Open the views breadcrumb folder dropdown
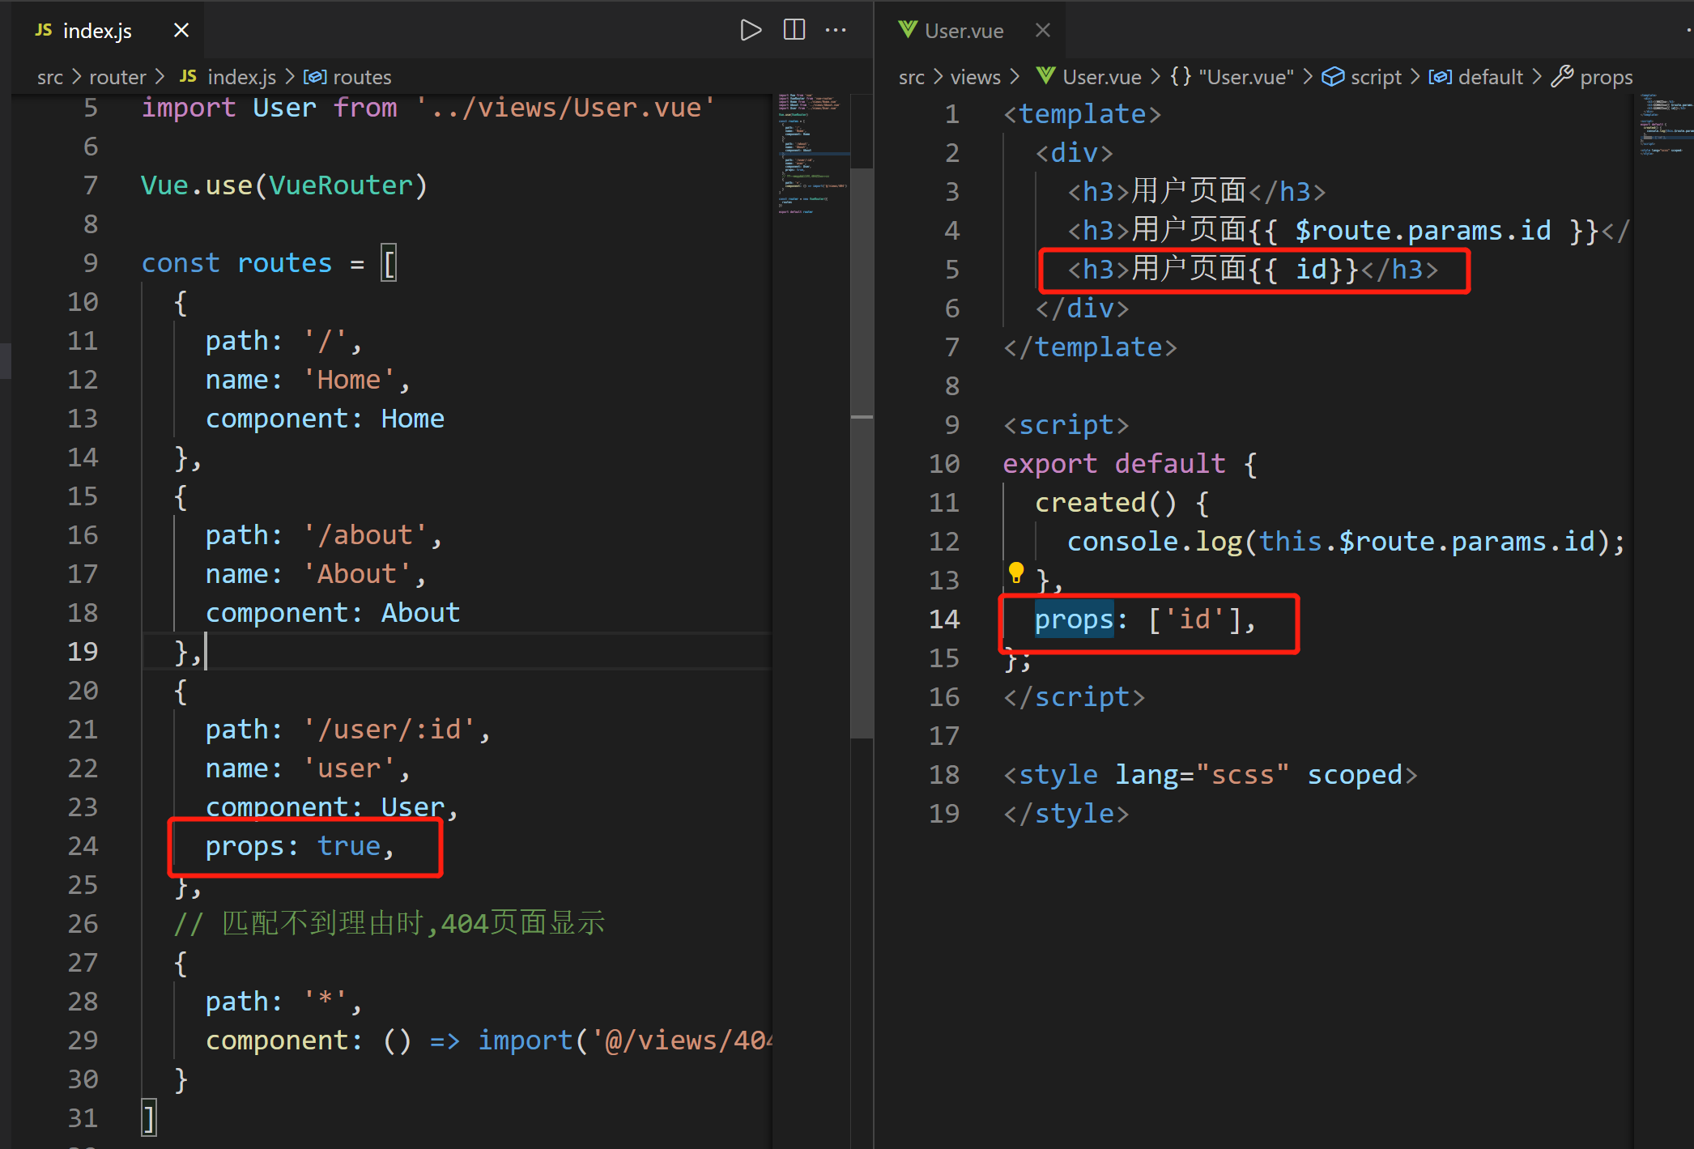Image resolution: width=1694 pixels, height=1149 pixels. pos(975,77)
